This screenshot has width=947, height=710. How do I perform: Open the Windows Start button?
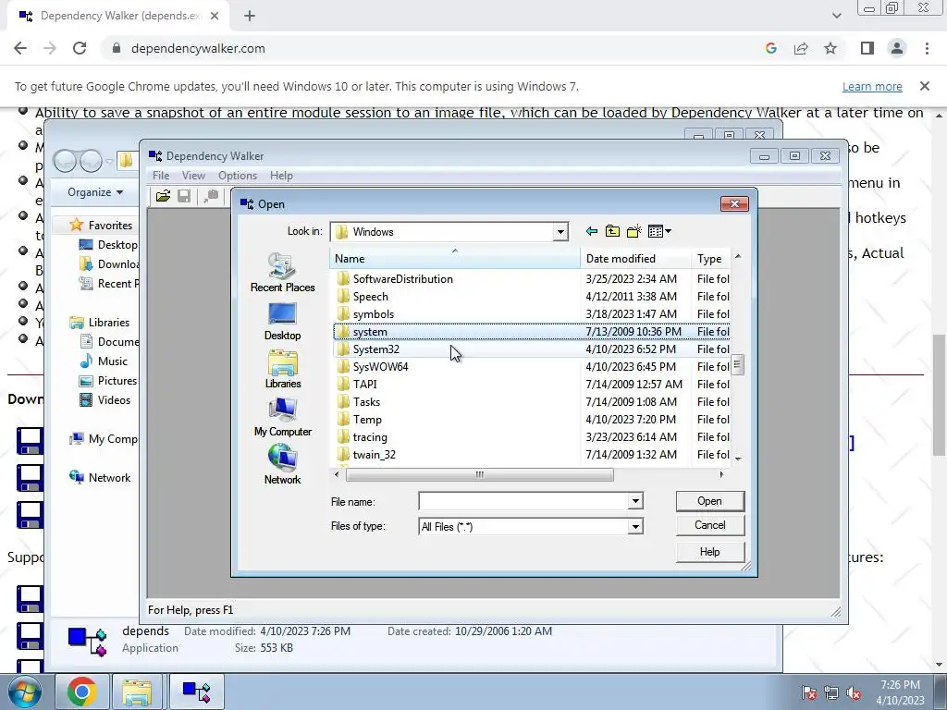24,692
